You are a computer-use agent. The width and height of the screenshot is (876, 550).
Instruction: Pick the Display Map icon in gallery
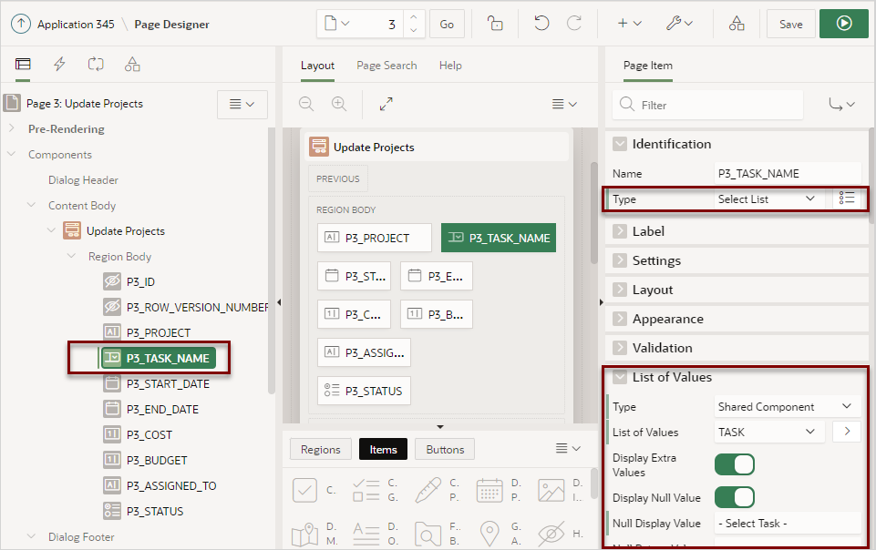tap(304, 534)
